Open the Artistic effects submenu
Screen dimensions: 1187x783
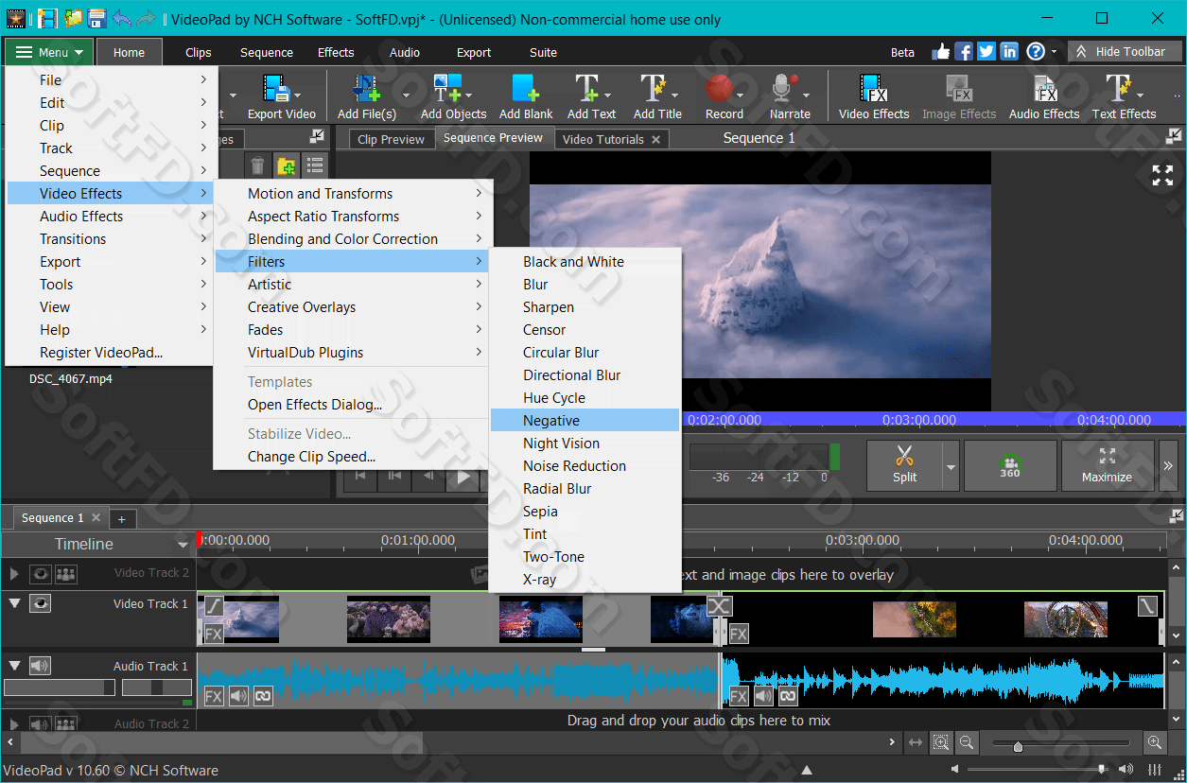[x=351, y=285]
